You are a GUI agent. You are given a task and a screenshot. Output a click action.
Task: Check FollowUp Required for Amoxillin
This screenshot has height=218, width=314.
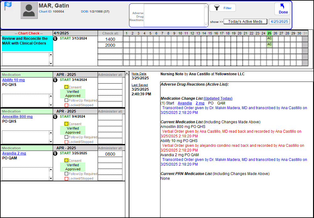tap(67, 137)
